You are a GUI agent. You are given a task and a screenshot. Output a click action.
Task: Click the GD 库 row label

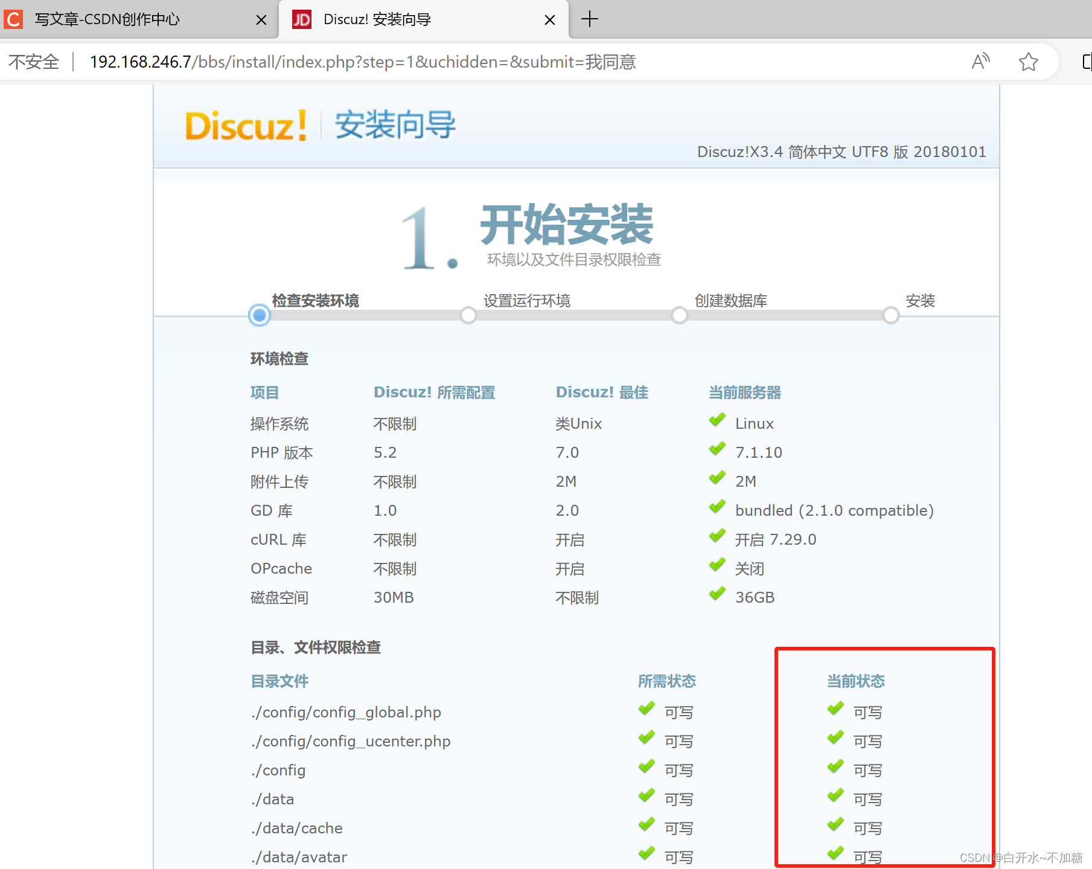(x=272, y=511)
